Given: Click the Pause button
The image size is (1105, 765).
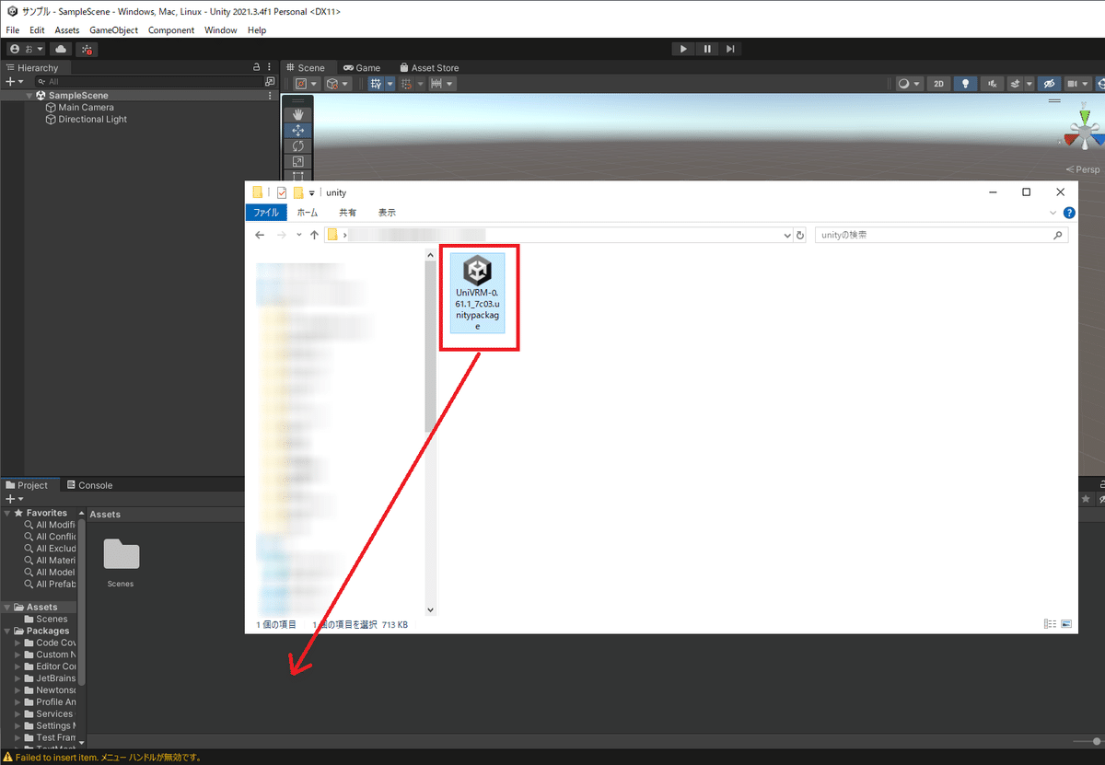Looking at the screenshot, I should point(706,49).
